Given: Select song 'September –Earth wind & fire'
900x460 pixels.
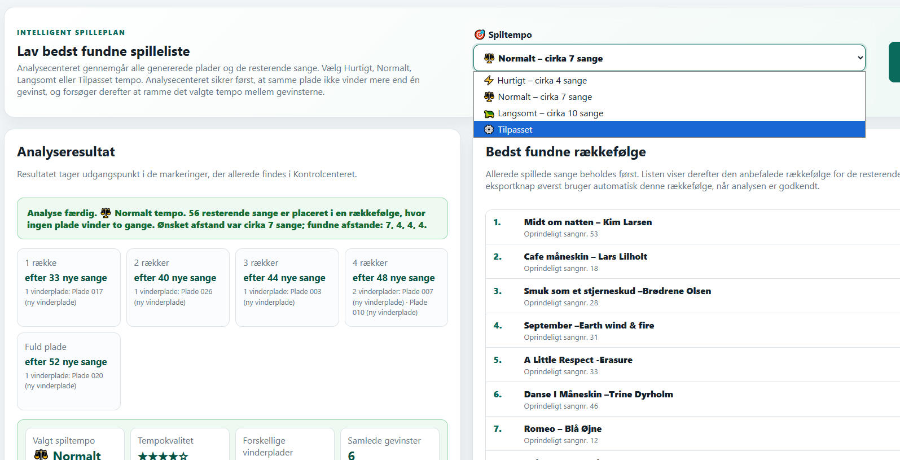Looking at the screenshot, I should pos(589,326).
